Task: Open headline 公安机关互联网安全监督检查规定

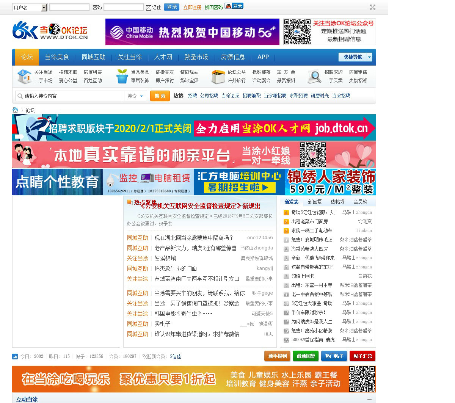Action: (200, 206)
